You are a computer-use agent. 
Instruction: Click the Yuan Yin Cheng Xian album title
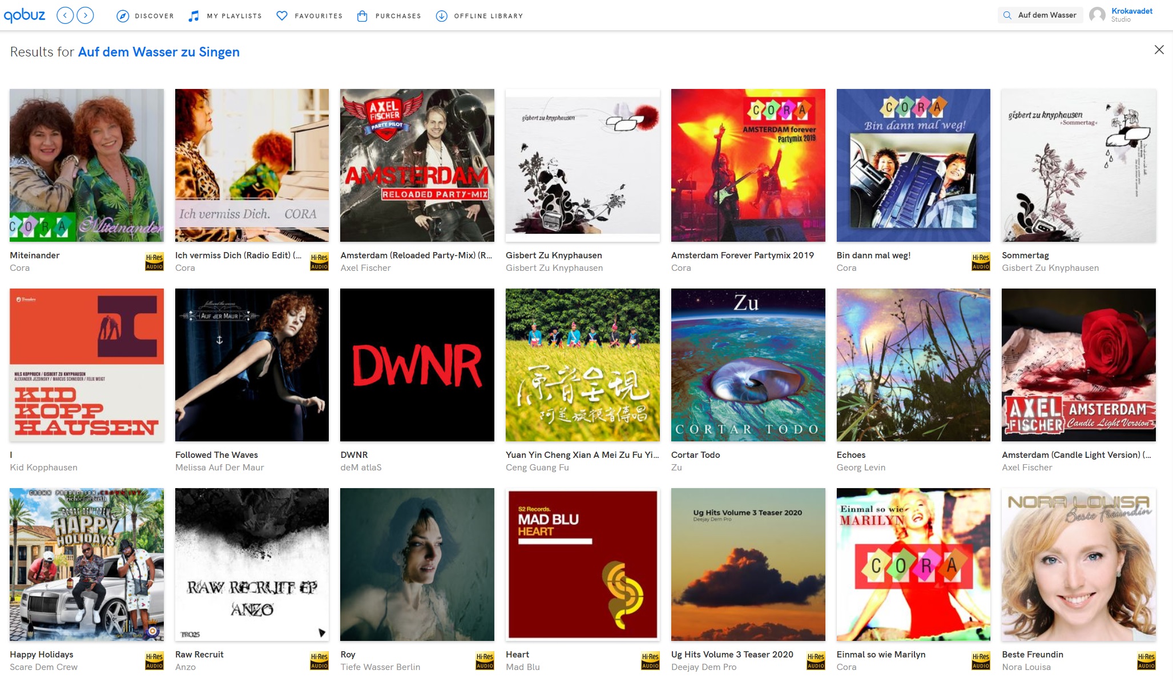click(x=582, y=455)
